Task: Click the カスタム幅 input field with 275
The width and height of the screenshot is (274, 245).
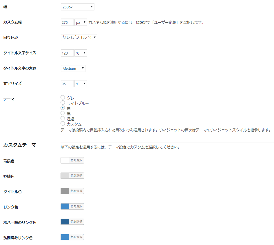Action: point(67,22)
